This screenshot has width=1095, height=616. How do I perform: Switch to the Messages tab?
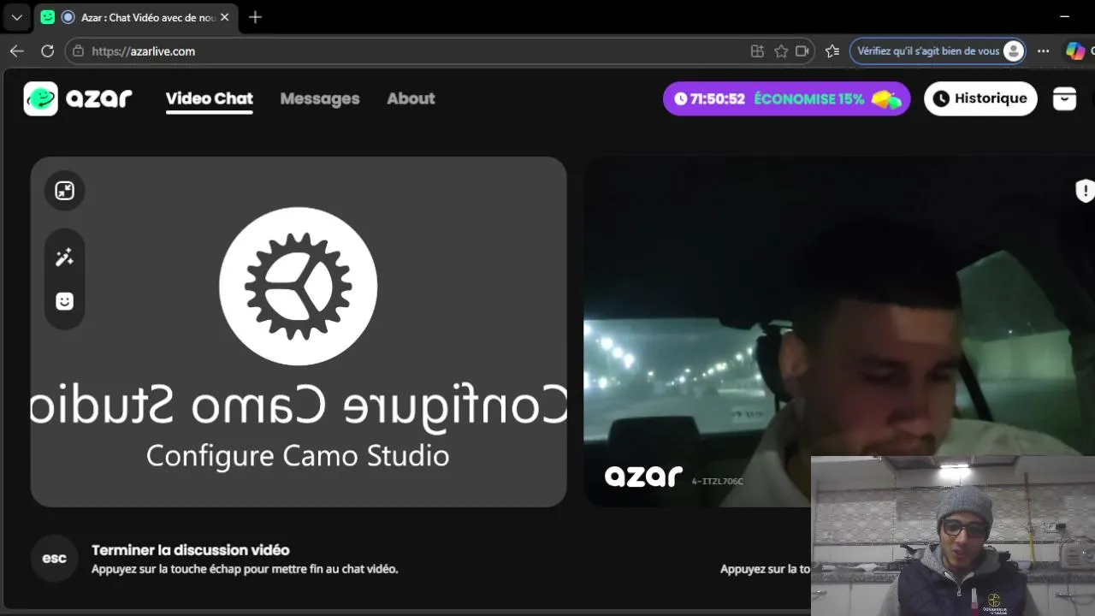[320, 98]
